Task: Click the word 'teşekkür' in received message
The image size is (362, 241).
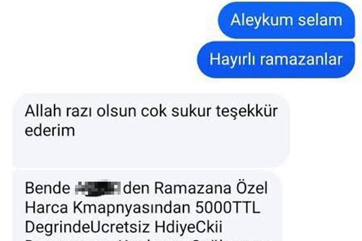Action: (x=247, y=111)
